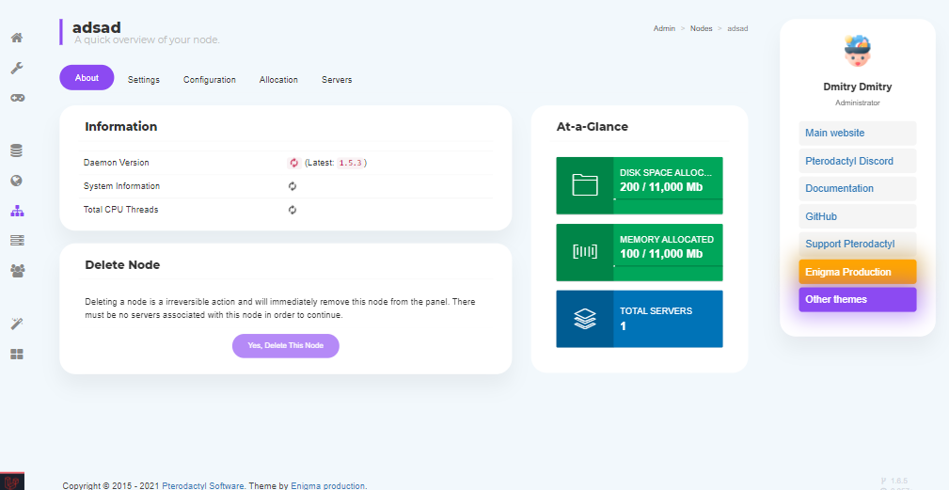This screenshot has width=949, height=490.
Task: Open the Servers tab of the node
Action: [337, 80]
